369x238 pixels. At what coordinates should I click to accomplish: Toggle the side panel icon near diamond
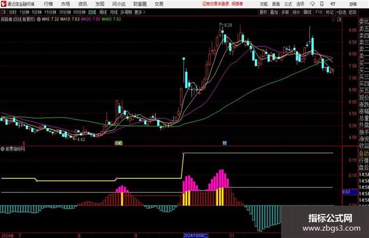339,20
